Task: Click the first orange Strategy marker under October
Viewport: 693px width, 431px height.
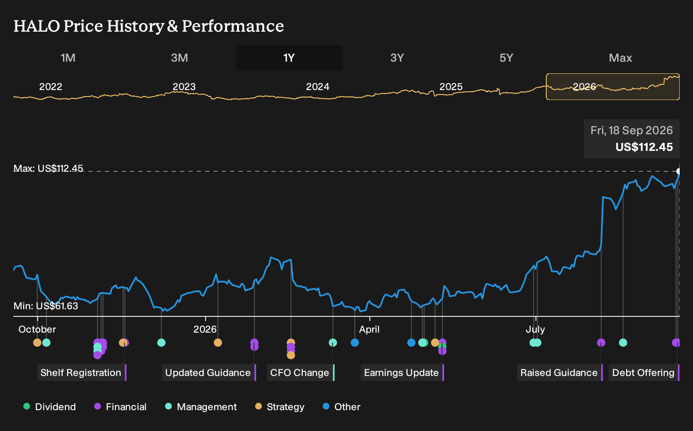Action: pos(37,343)
